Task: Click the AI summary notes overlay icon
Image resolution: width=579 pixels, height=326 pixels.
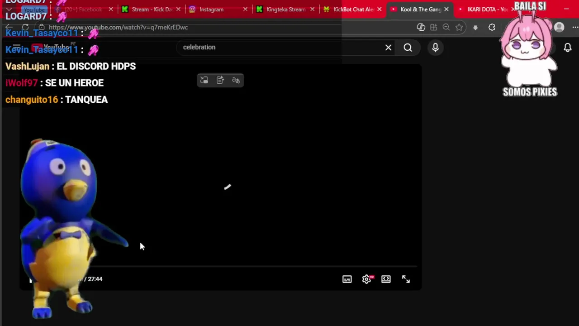Action: pos(220,80)
